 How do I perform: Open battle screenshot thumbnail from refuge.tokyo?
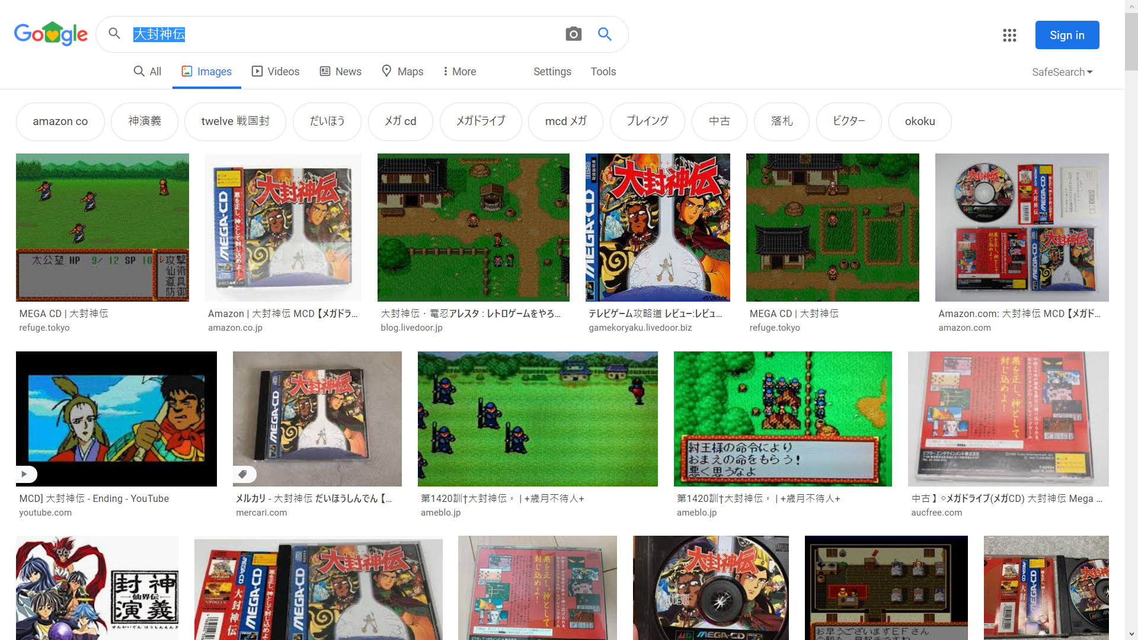[103, 228]
